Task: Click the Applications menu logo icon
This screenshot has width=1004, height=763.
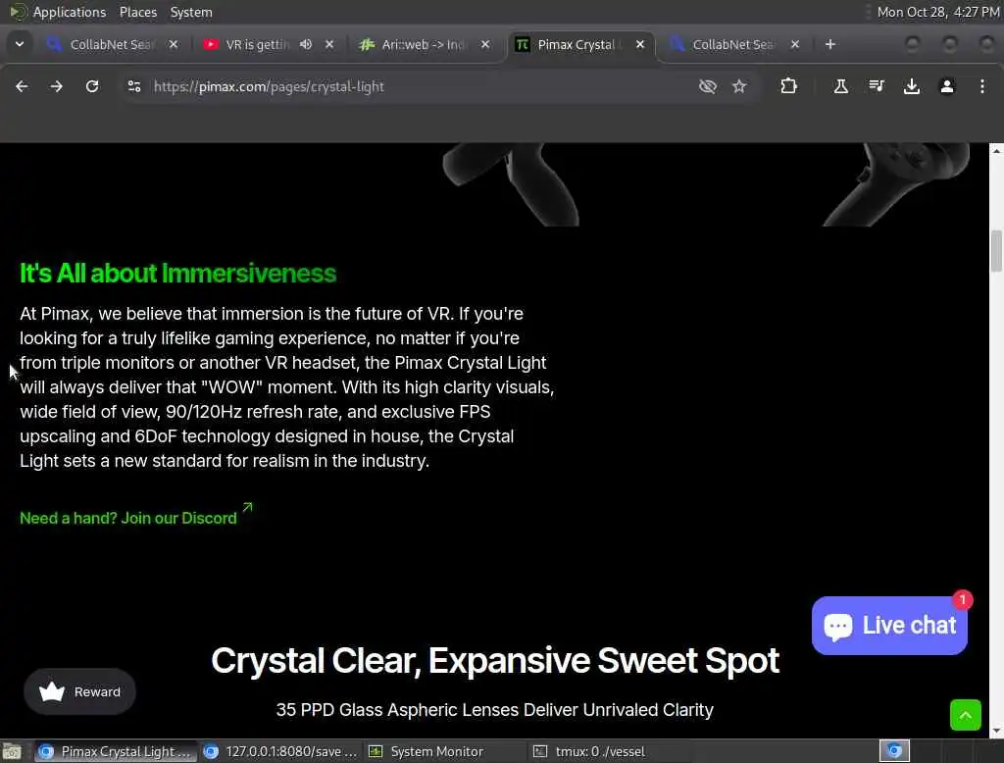Action: 18,12
